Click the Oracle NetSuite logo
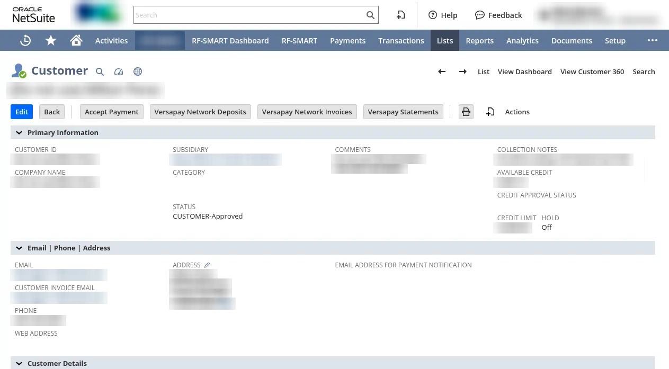Viewport: 669px width, 369px height. [x=34, y=15]
